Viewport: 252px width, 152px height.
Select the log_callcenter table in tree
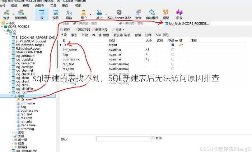26,63
